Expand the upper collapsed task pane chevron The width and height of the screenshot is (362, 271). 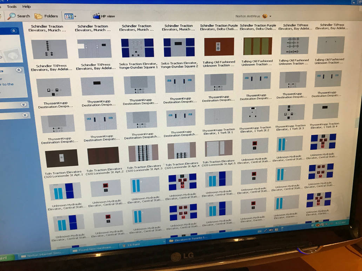coord(23,105)
